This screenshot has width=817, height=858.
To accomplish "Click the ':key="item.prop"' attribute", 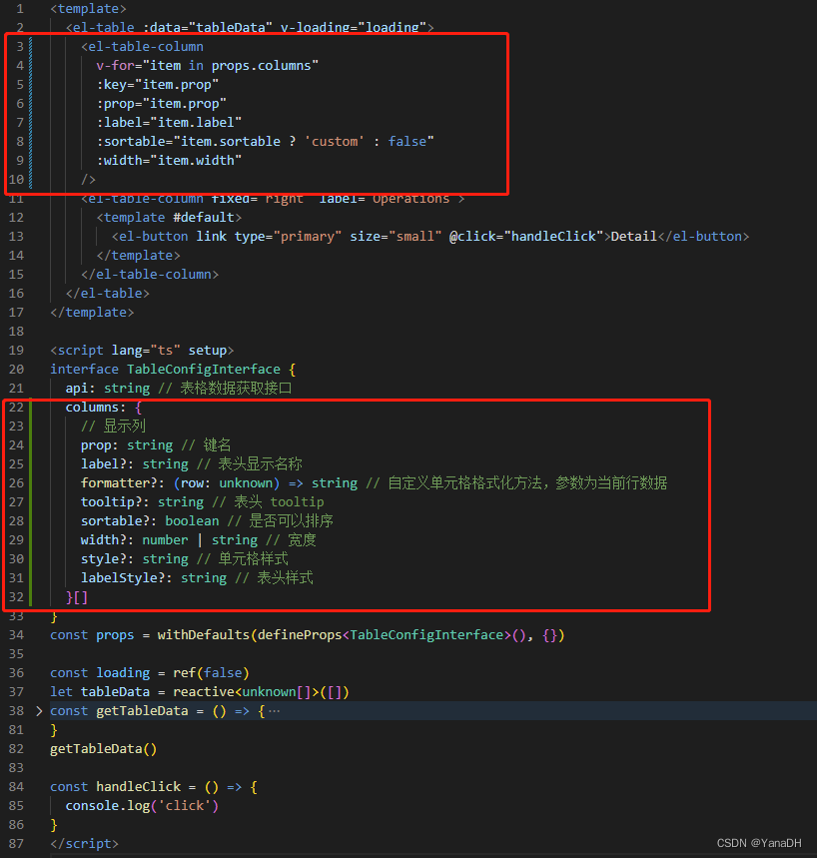I will (x=158, y=85).
